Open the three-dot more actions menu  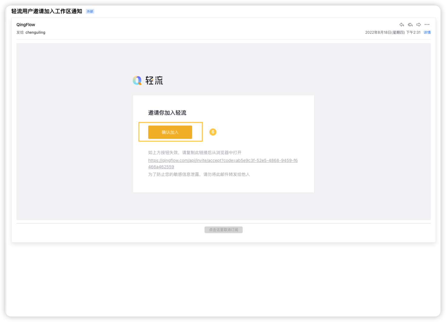coord(427,25)
